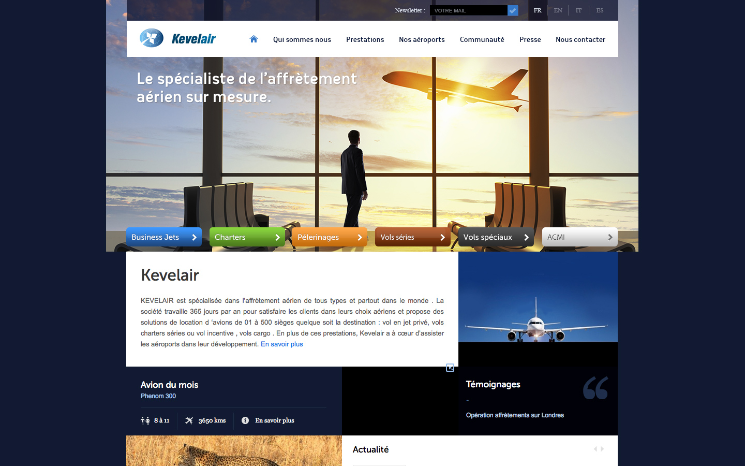Click the info icon beside En savoir plus
The image size is (745, 466).
(x=245, y=420)
